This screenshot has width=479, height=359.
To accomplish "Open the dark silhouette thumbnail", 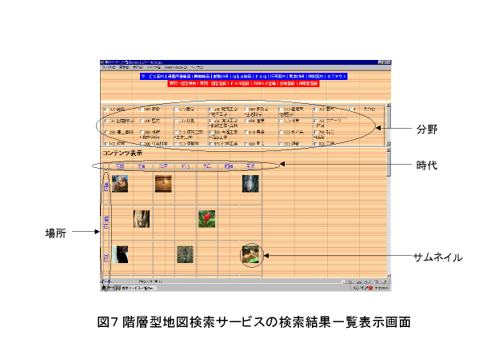I will [120, 254].
